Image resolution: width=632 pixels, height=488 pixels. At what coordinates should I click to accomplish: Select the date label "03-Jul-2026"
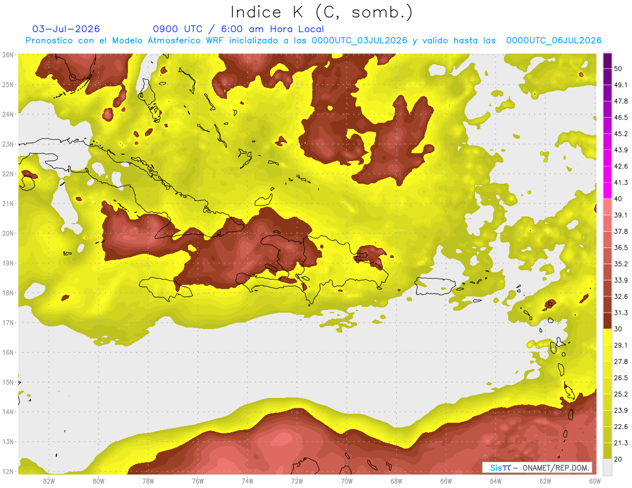(x=66, y=29)
